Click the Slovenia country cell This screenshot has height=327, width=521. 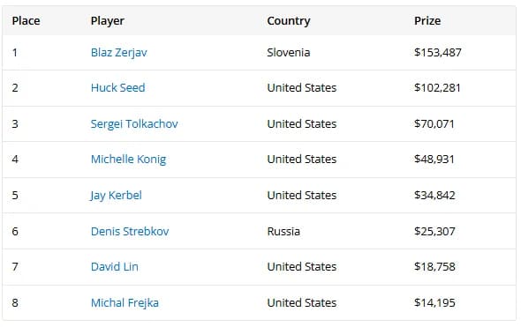coord(289,52)
